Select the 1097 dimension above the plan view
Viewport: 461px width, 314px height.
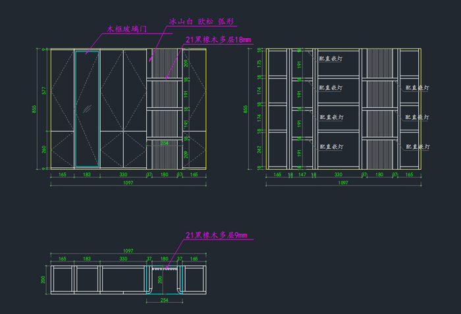click(x=128, y=251)
